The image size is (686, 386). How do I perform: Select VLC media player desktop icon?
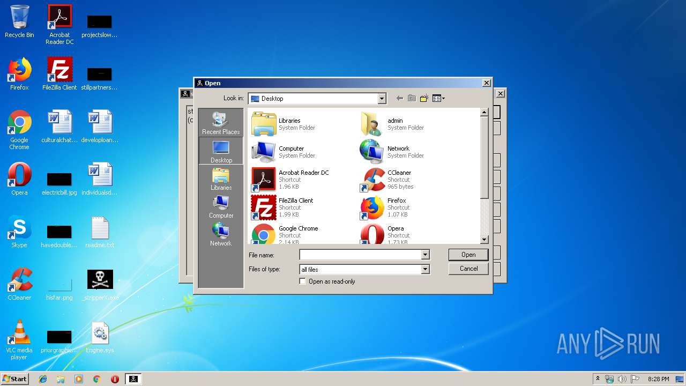click(x=19, y=340)
